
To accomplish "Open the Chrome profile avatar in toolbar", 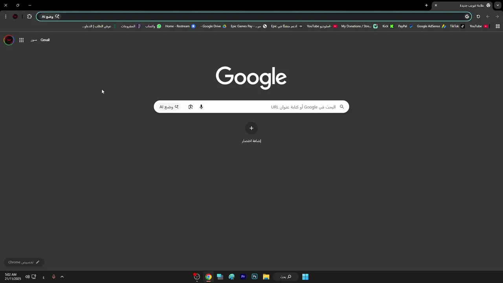I will click(15, 17).
